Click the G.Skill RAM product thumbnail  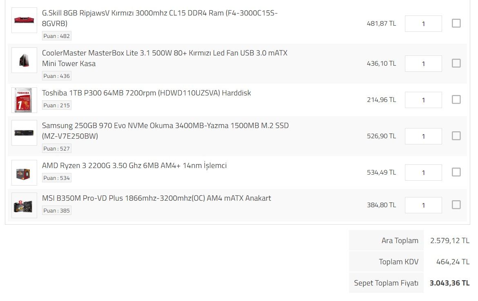24,20
